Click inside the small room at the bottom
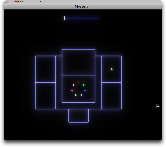 point(78,116)
